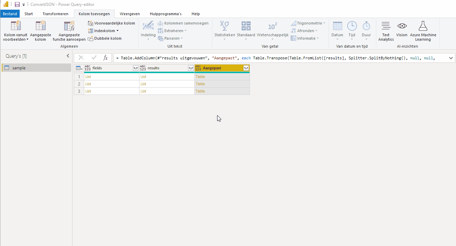Change data type of Aangepast column
This screenshot has height=246, width=456.
(x=198, y=68)
